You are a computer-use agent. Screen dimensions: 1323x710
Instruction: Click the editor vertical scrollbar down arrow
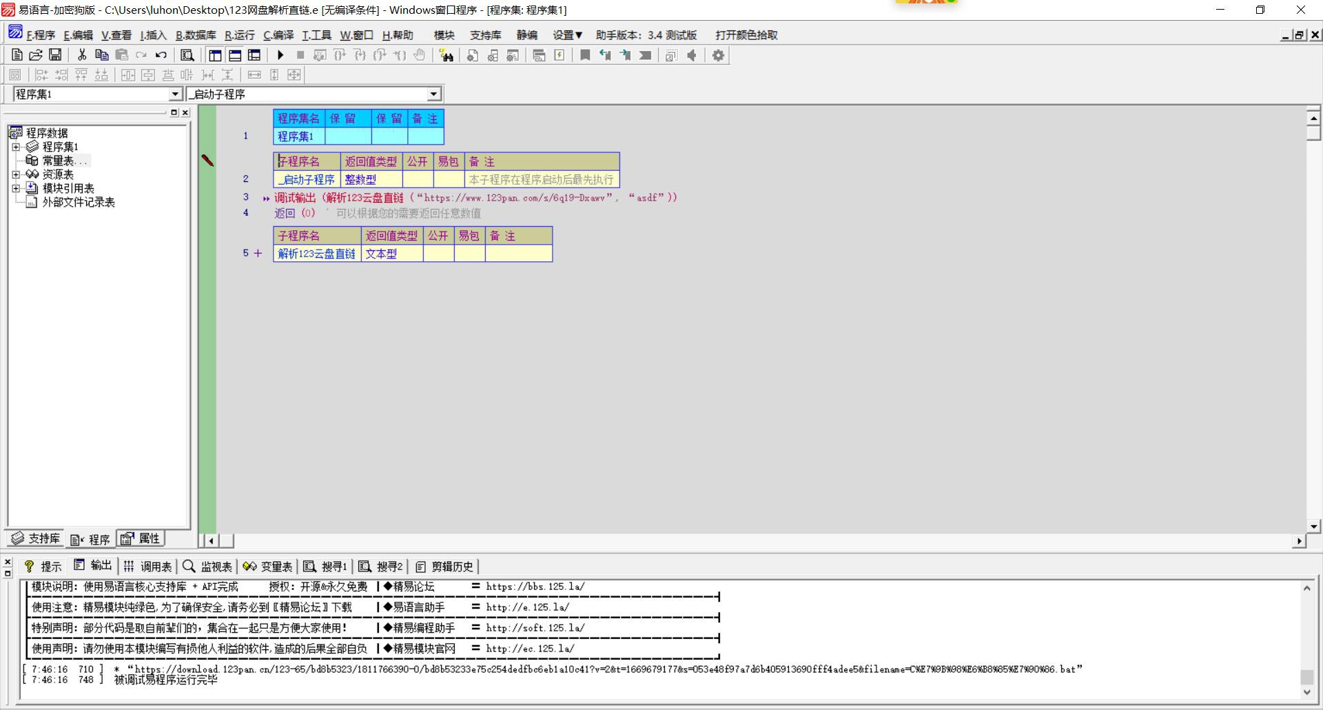click(x=1313, y=526)
